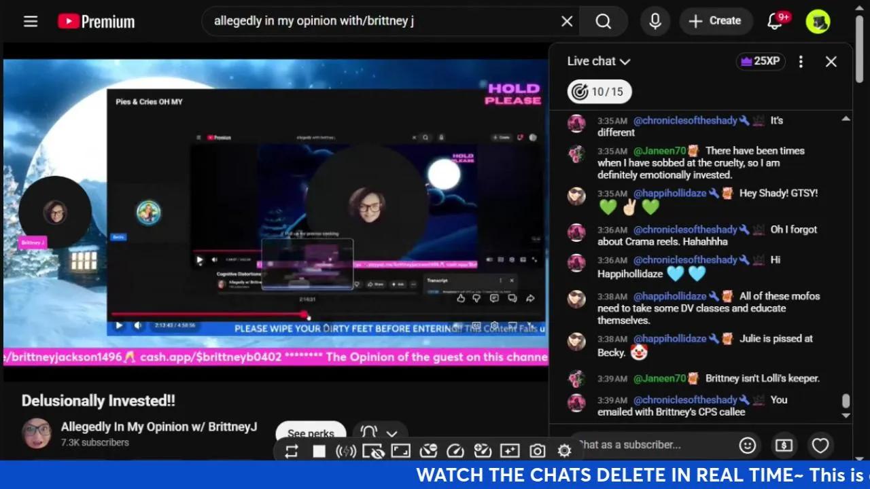870x489 pixels.
Task: Decrease playback speed with minus gauge
Action: click(x=428, y=451)
